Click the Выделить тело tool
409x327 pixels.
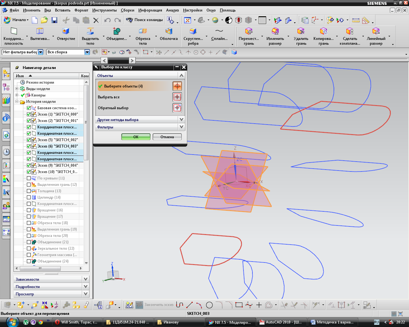pos(90,36)
